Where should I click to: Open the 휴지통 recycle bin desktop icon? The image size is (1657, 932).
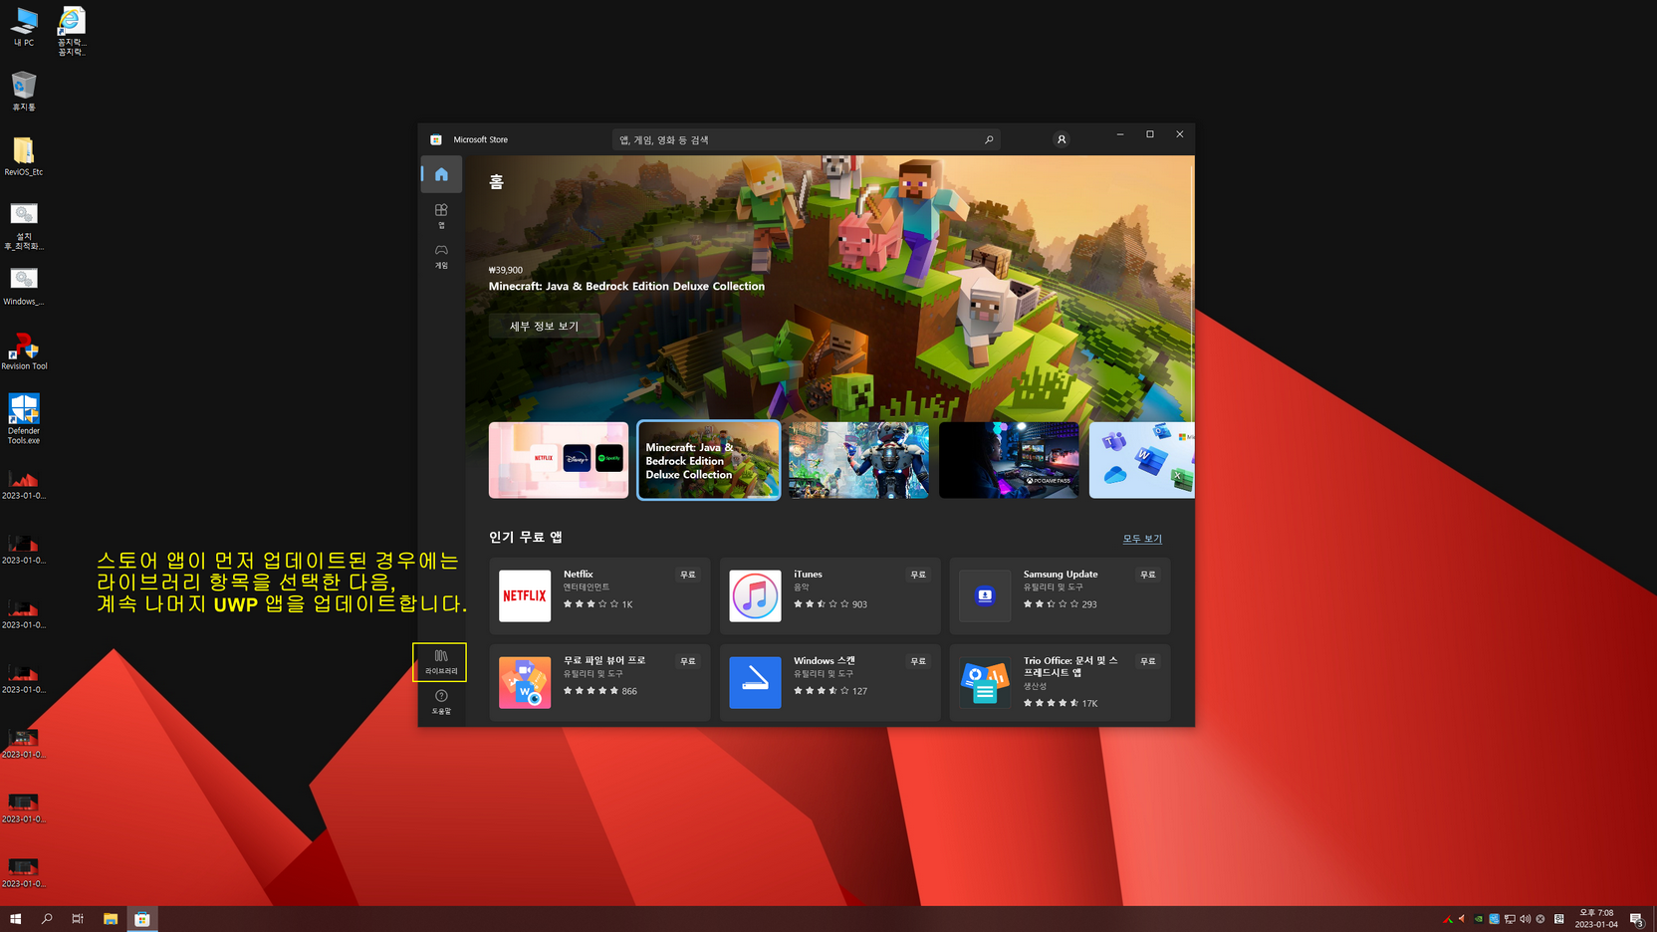24,91
